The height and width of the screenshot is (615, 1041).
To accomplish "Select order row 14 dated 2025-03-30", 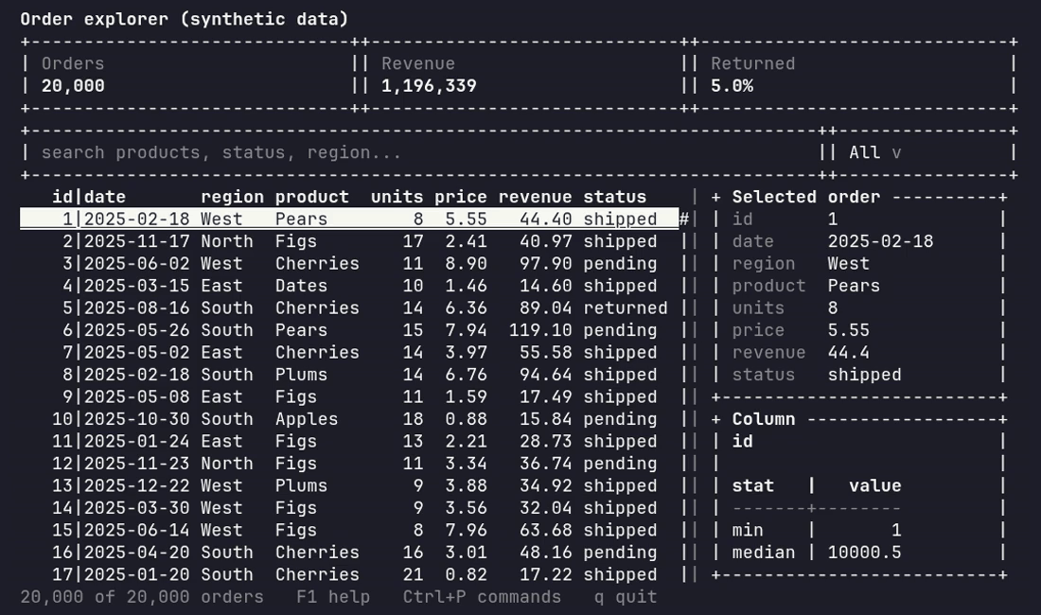I will [x=349, y=508].
